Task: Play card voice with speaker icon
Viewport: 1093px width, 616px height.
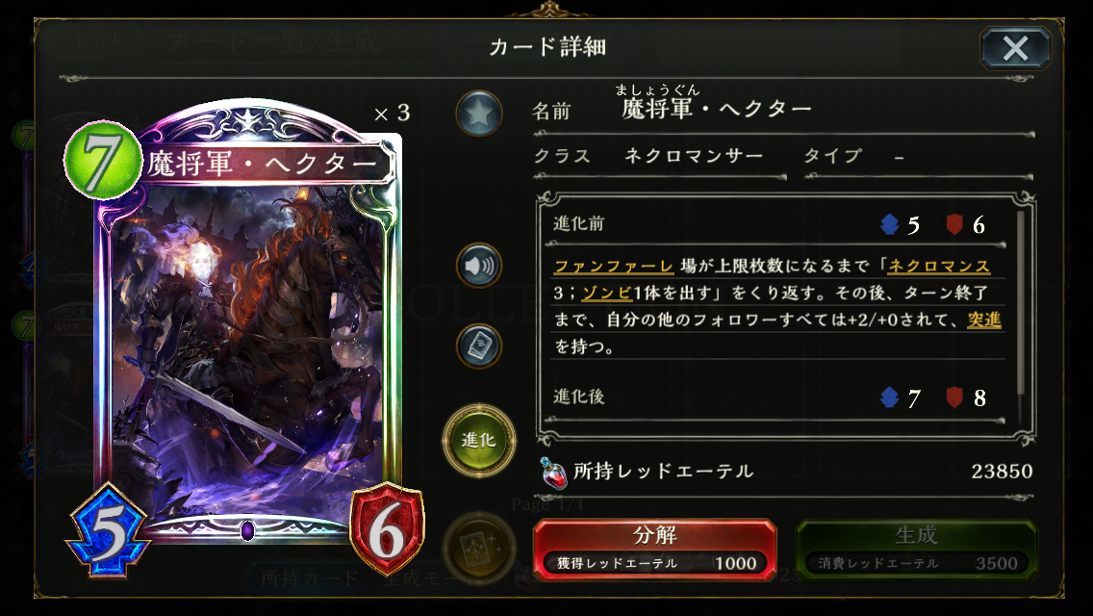Action: 479,266
